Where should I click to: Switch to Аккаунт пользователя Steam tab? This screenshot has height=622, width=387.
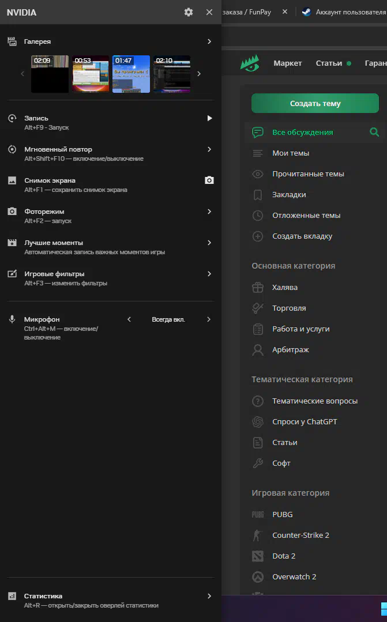point(344,12)
